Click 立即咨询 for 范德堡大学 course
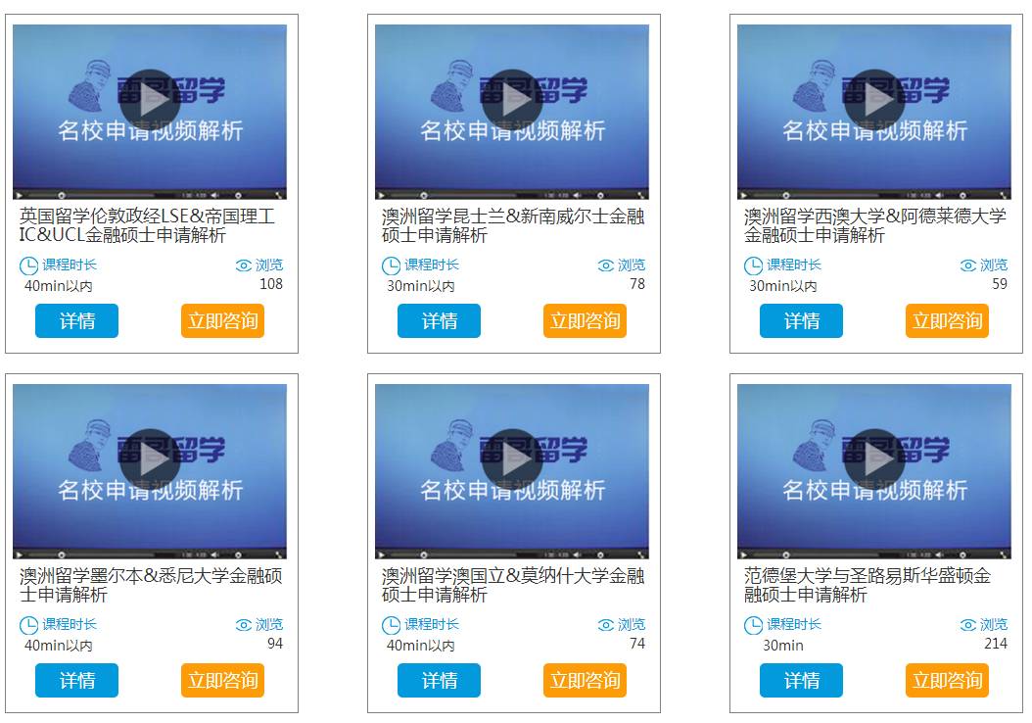The image size is (1032, 723). point(947,680)
